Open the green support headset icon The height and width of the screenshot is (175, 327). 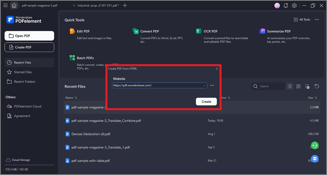315,146
